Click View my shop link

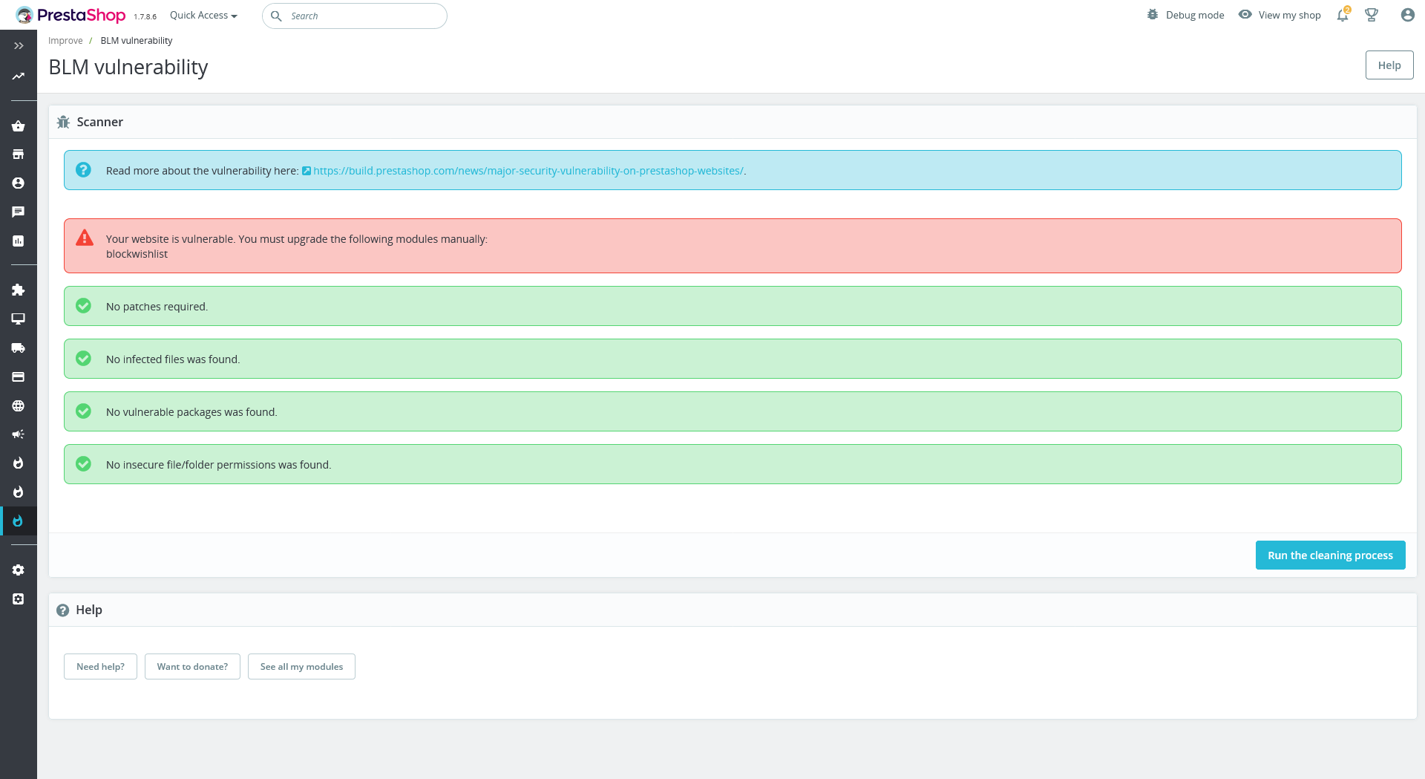(x=1280, y=15)
